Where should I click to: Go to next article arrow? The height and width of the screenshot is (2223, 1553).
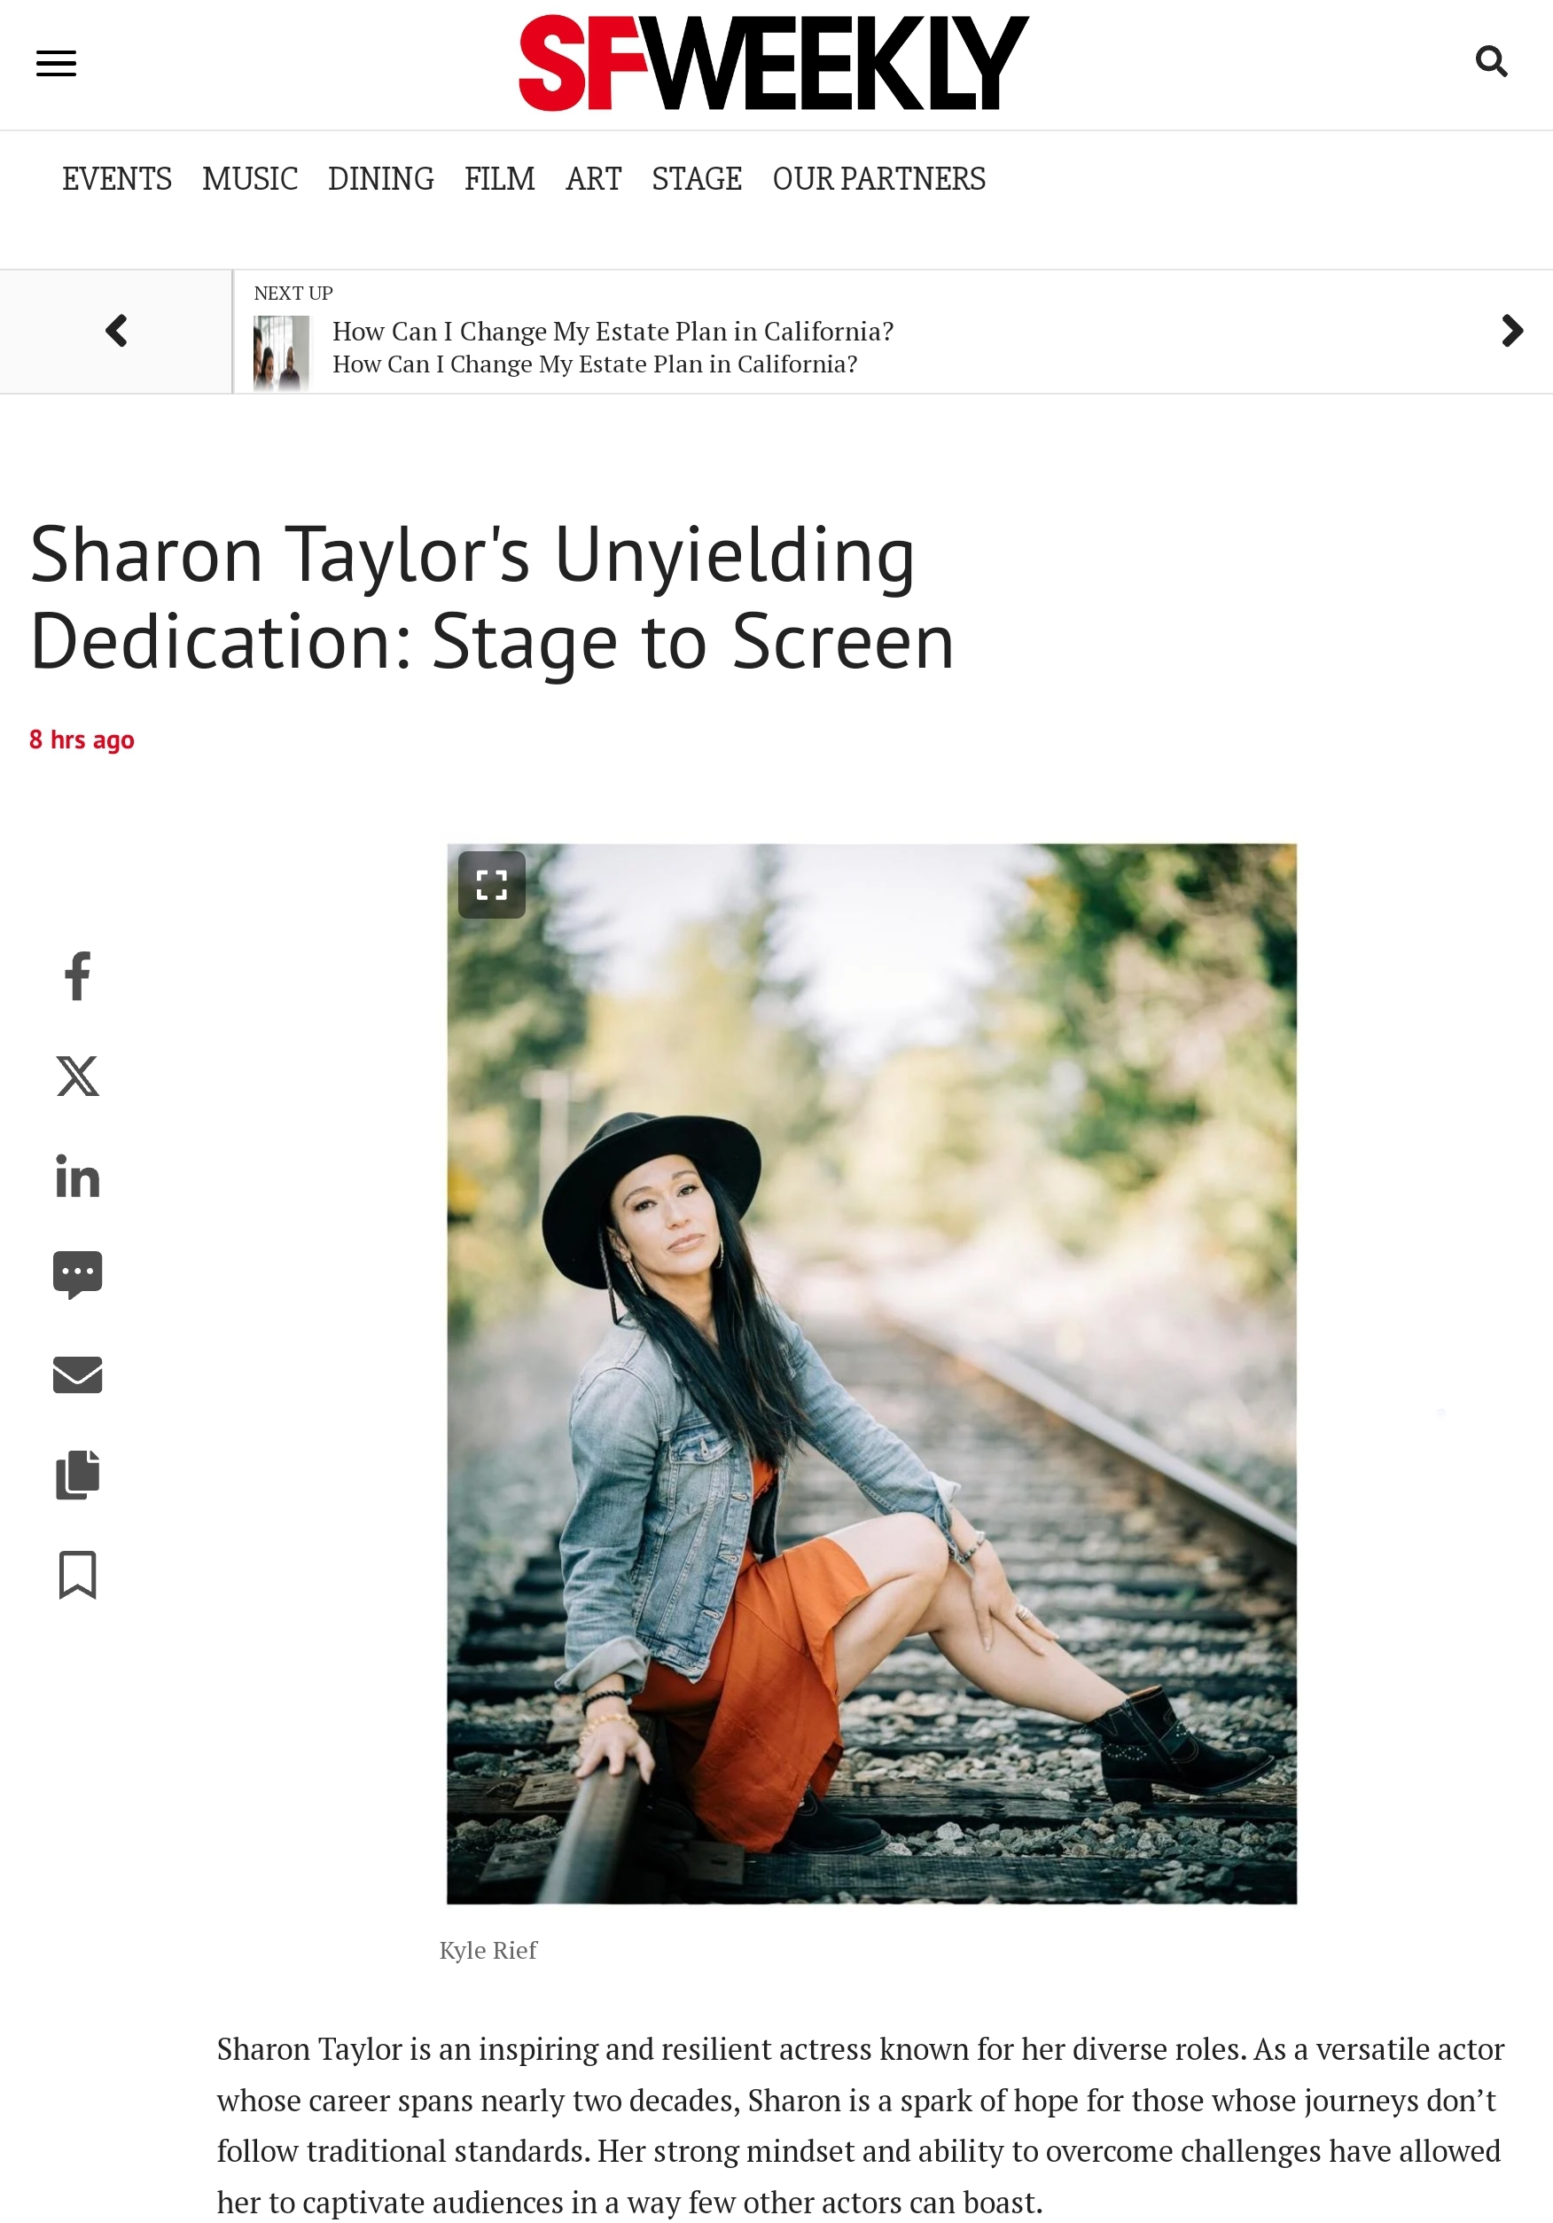[1511, 331]
